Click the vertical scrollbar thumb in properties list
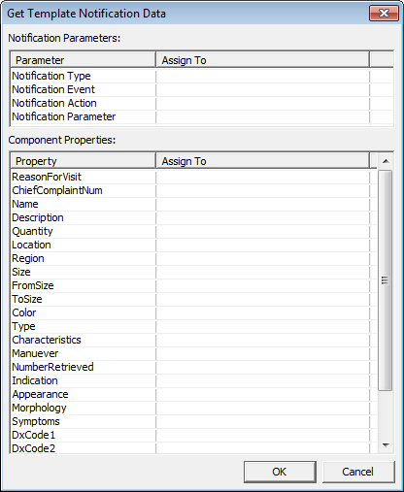Image resolution: width=404 pixels, height=492 pixels. coord(386,280)
